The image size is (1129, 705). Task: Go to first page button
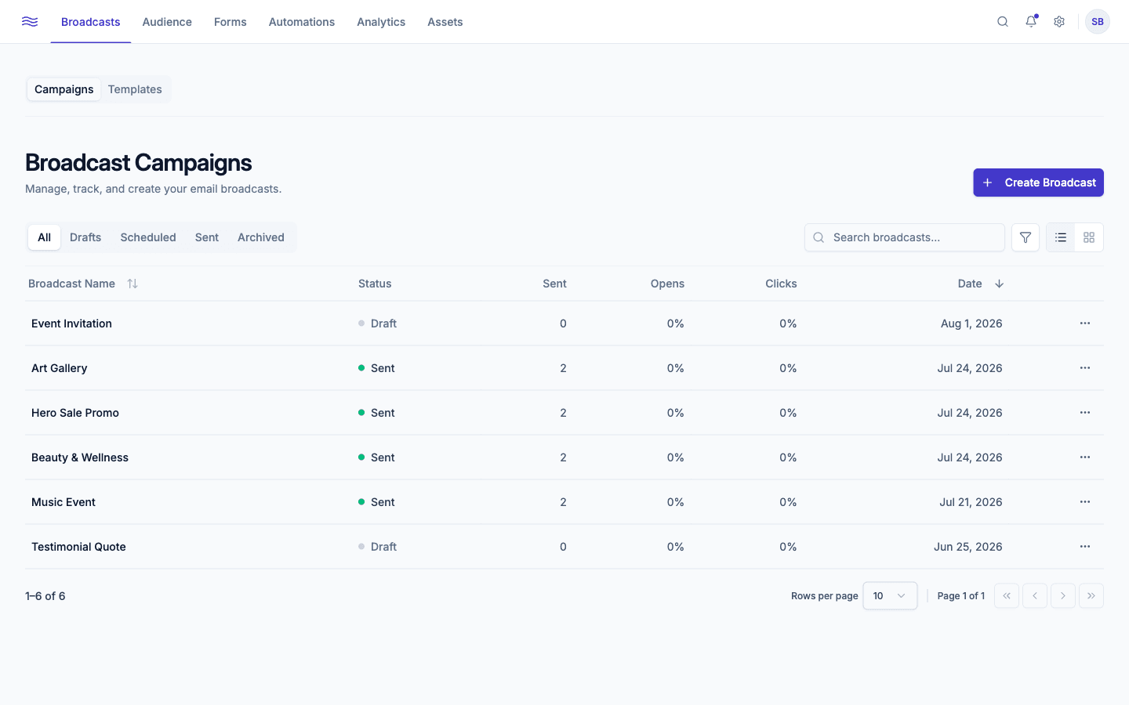click(1007, 596)
